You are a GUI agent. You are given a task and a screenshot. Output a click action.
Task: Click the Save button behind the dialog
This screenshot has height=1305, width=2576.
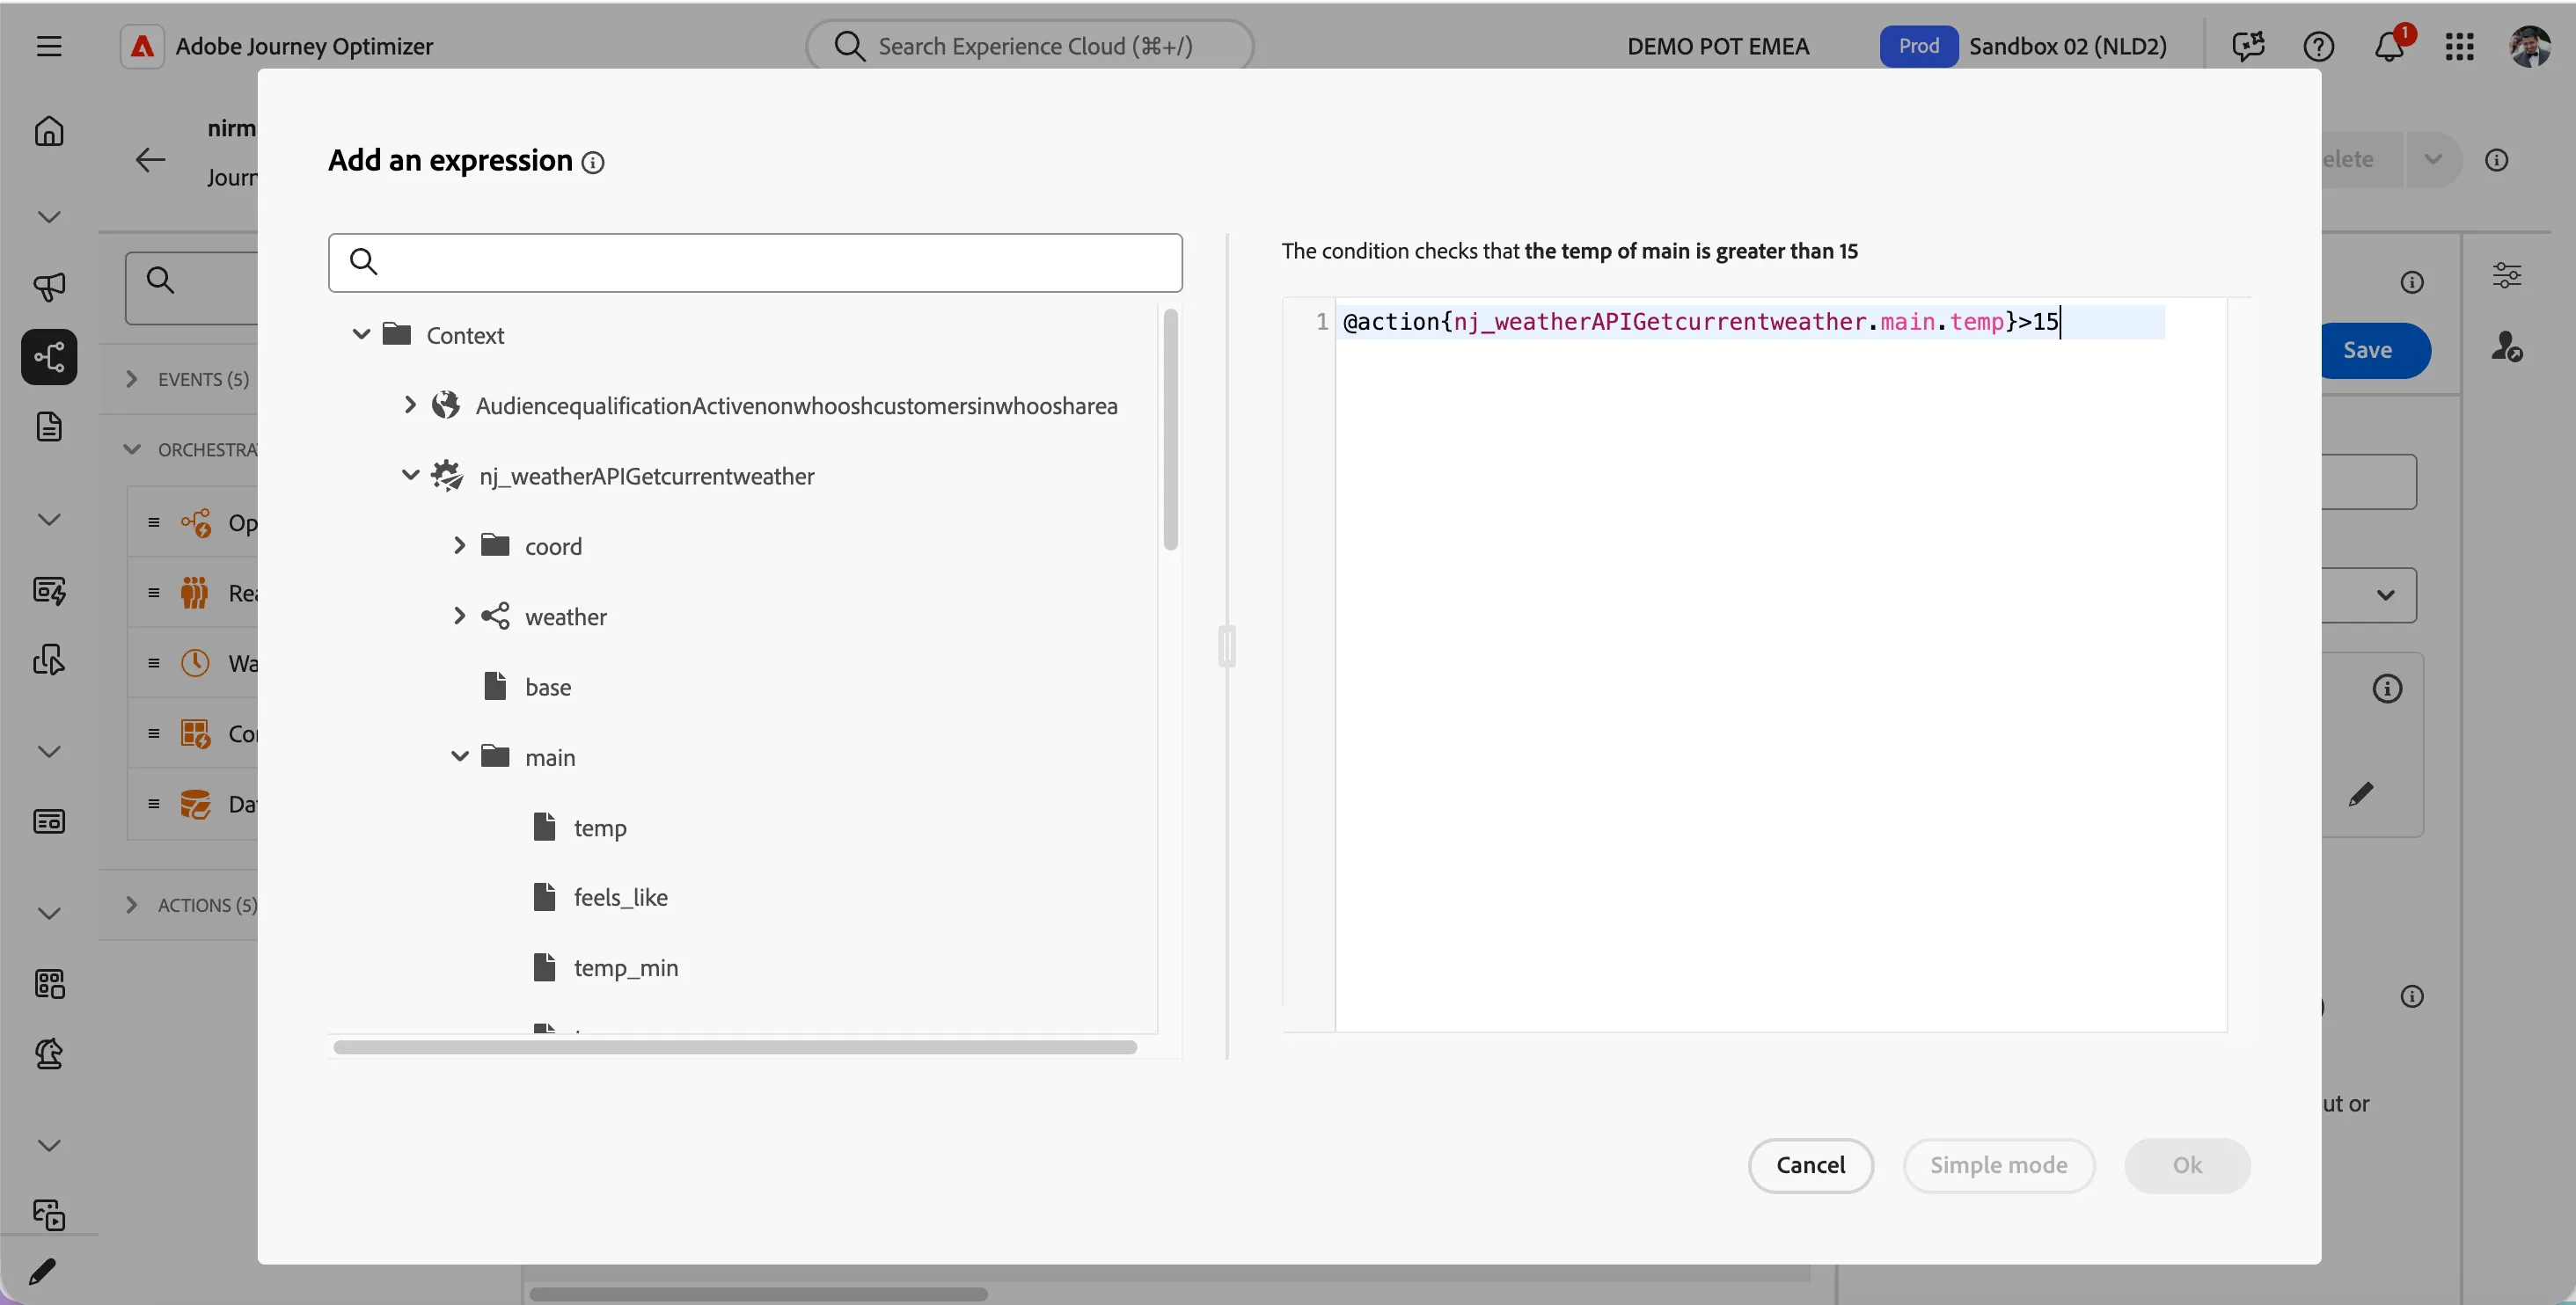coord(2375,351)
